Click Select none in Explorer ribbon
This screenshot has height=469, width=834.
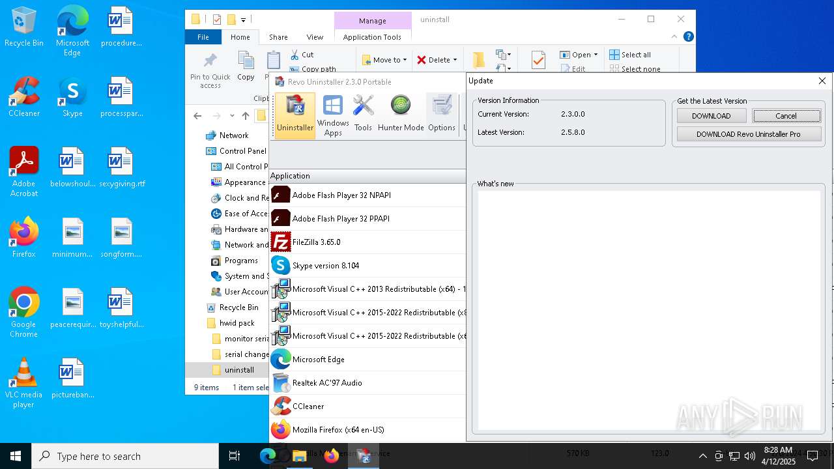coord(635,69)
